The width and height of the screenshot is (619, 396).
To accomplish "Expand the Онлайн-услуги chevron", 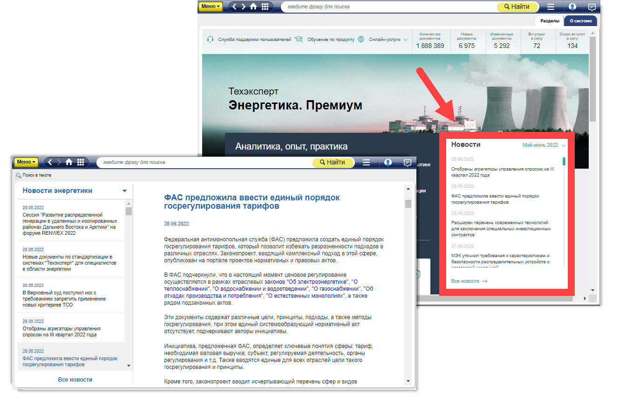I will coord(406,40).
